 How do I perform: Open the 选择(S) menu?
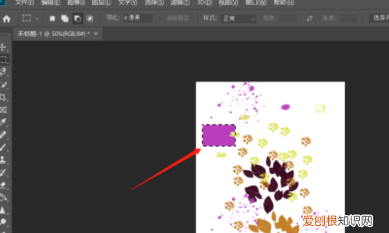point(154,3)
